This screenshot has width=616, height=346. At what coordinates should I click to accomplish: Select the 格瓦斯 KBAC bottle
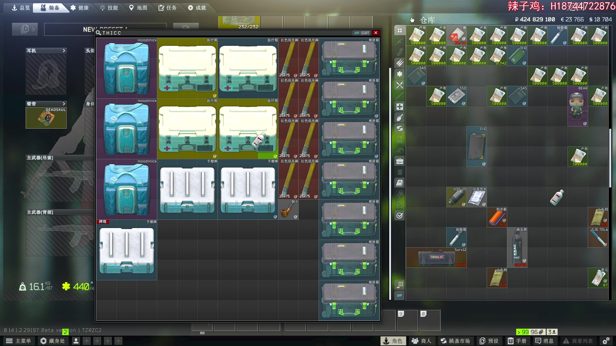tap(517, 247)
